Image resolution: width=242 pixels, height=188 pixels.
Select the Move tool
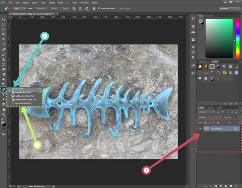pos(4,19)
